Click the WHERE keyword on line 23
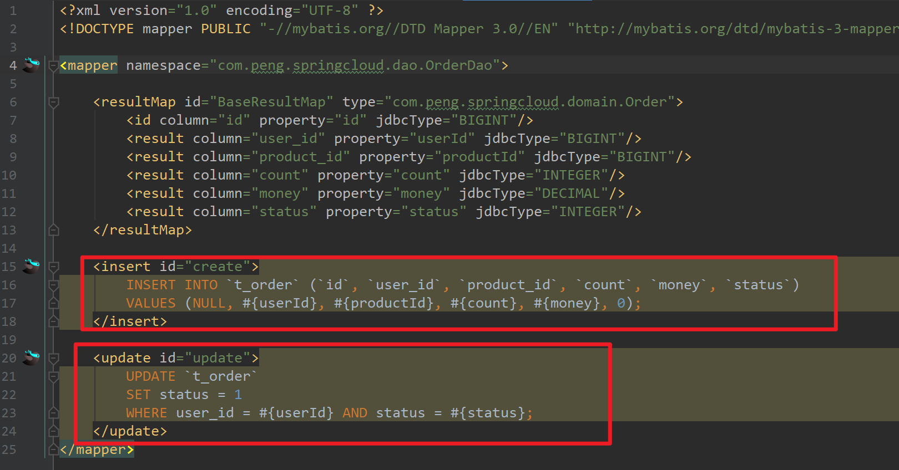The image size is (899, 470). tap(147, 413)
